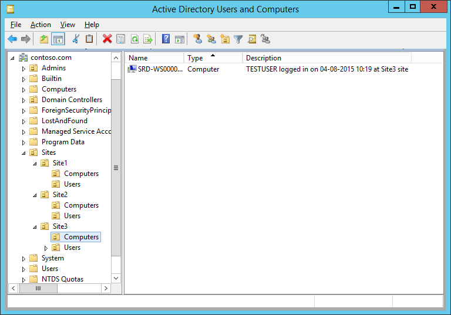Click the TESTUSER logged in description text
Screen dimensions: 451x315
(x=327, y=69)
